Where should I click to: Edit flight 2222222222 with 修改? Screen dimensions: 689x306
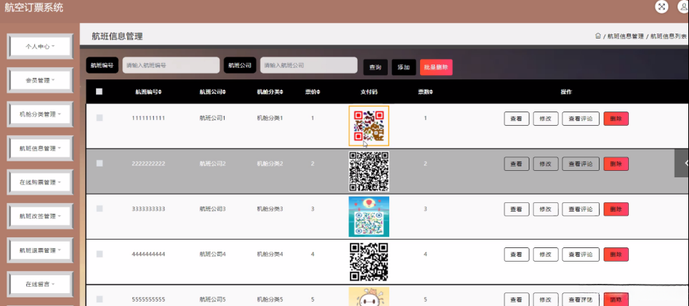pos(545,164)
